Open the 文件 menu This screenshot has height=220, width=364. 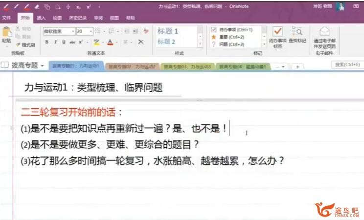tap(6, 18)
